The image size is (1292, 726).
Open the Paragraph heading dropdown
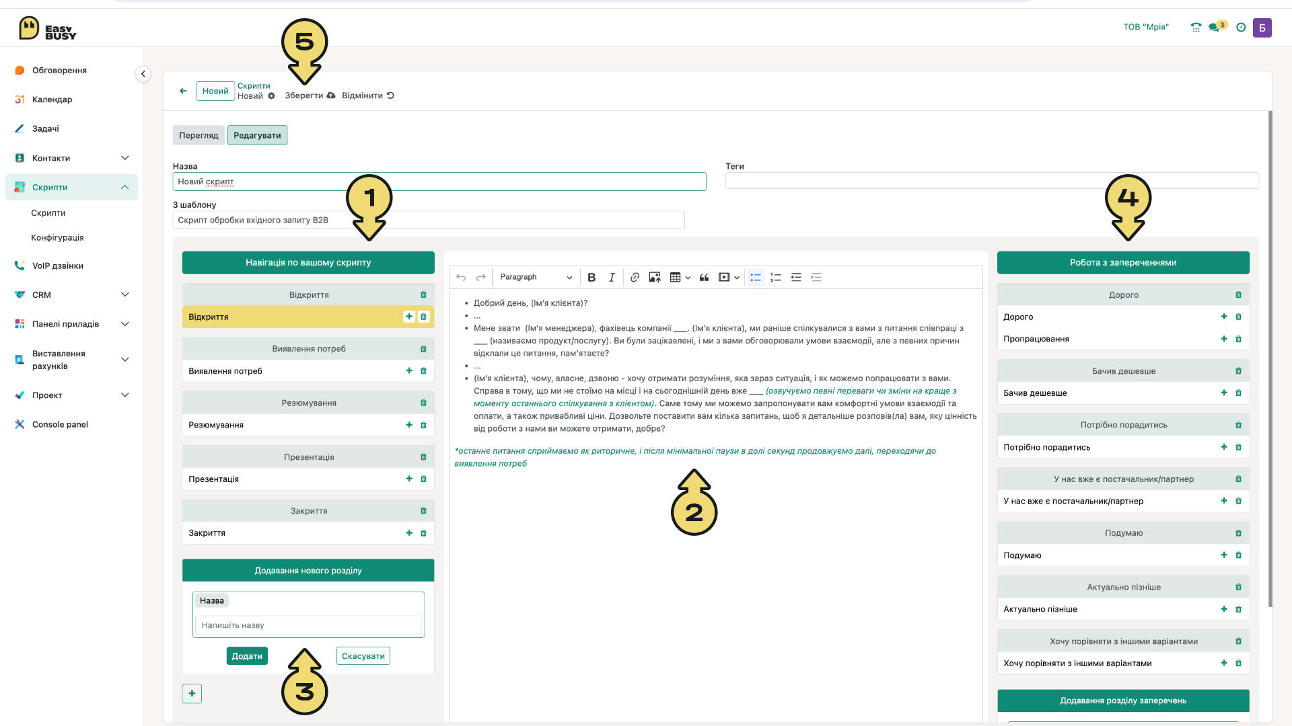coord(536,277)
